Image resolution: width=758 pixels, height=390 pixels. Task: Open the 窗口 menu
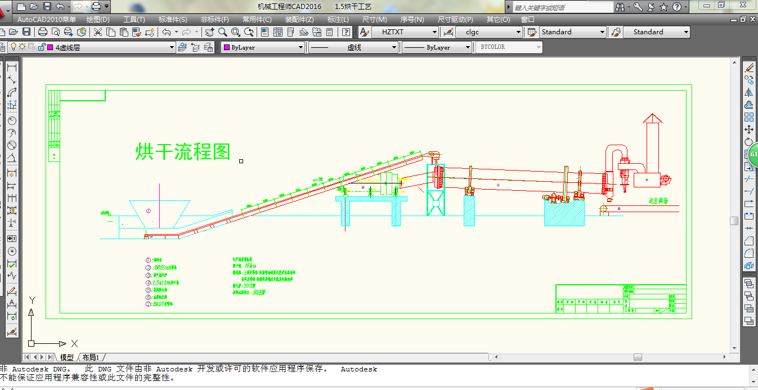[528, 19]
